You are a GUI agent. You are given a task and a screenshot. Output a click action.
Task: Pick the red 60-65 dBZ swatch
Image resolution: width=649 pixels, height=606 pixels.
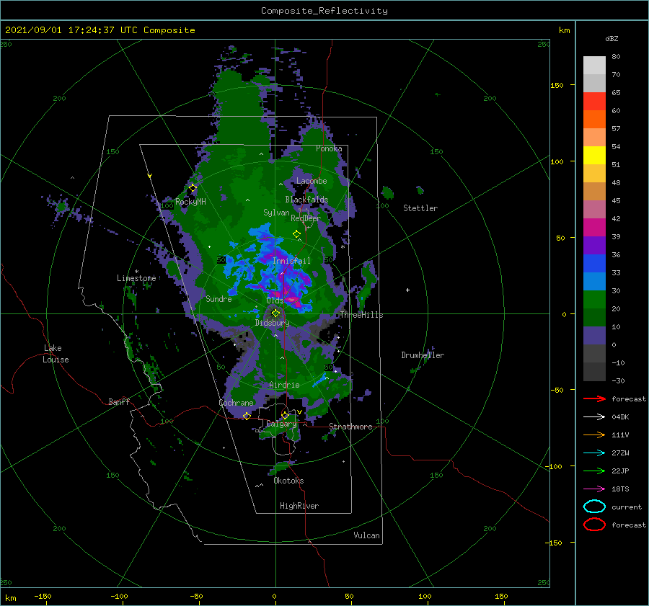(594, 102)
